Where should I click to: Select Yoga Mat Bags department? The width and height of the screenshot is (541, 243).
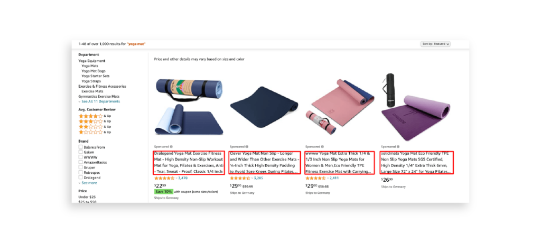[94, 71]
